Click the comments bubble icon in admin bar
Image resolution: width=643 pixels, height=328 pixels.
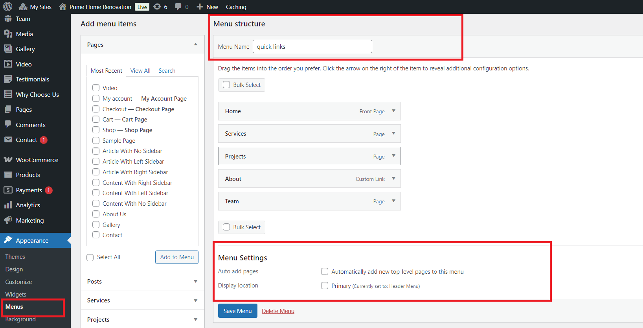[178, 7]
